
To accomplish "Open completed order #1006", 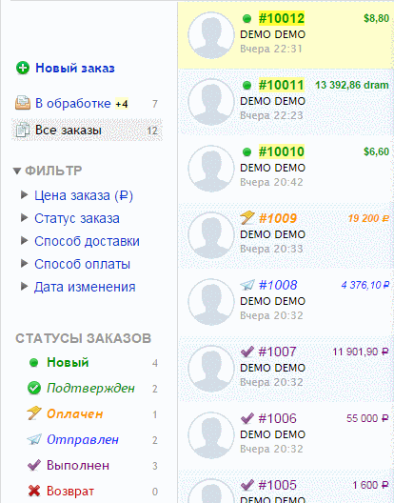I will [x=277, y=418].
